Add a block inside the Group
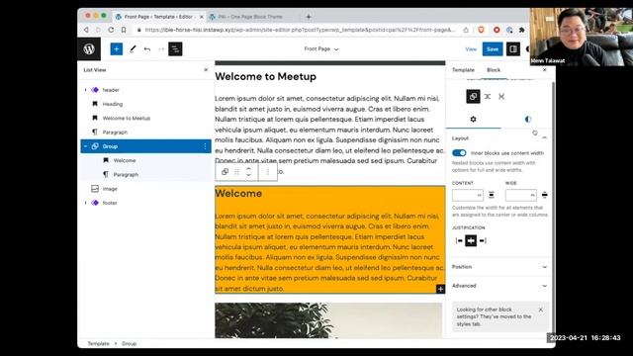Viewport: 633px width, 356px height. coord(440,289)
